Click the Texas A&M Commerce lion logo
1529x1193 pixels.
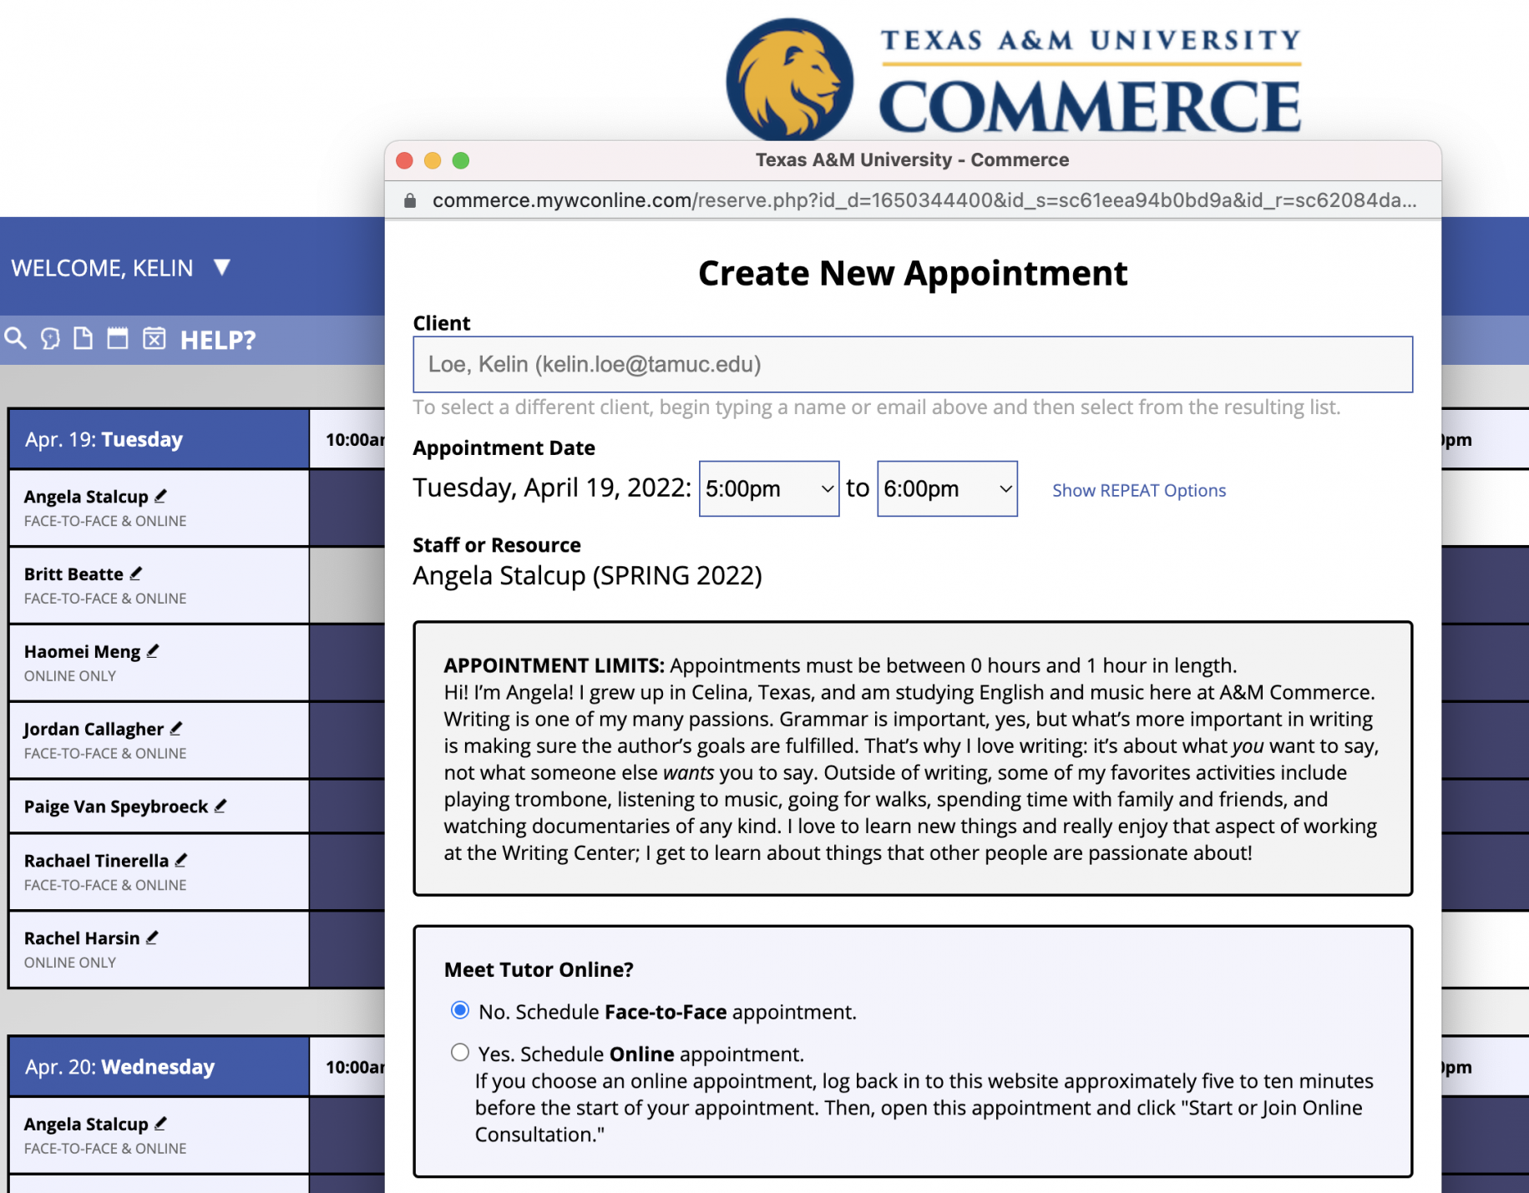tap(790, 80)
